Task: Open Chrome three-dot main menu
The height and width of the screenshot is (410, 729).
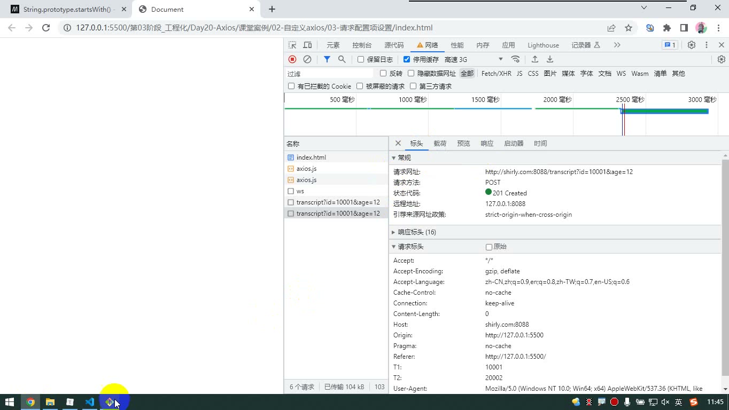Action: pos(718,28)
